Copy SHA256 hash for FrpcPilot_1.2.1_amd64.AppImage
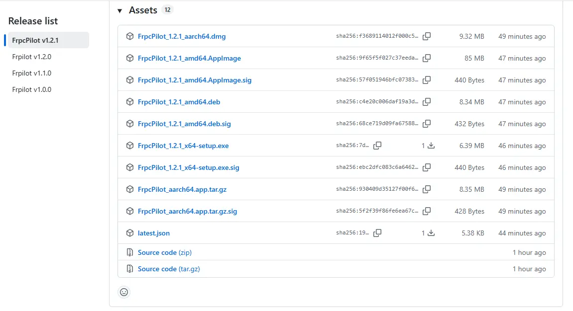573x311 pixels. tap(427, 58)
